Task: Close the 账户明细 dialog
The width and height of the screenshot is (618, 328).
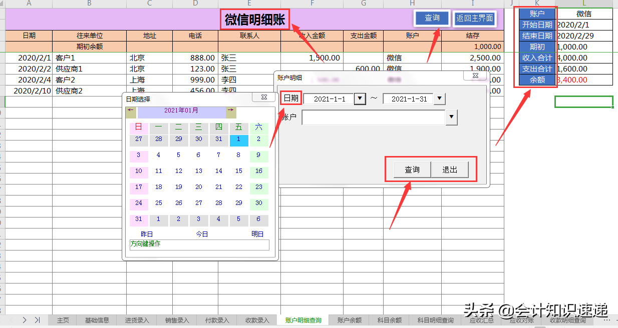Action: click(476, 76)
